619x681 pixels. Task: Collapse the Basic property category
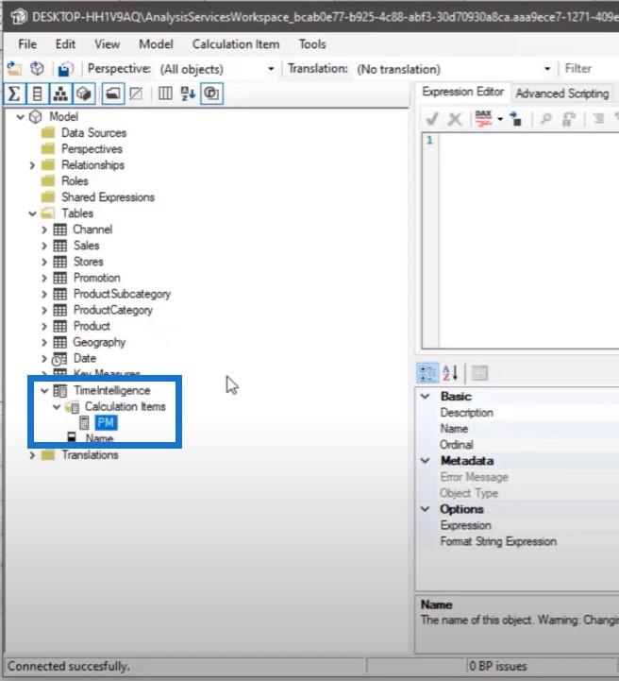tap(426, 396)
